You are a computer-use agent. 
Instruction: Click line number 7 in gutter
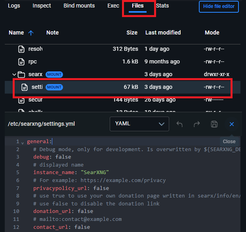pos(18,188)
